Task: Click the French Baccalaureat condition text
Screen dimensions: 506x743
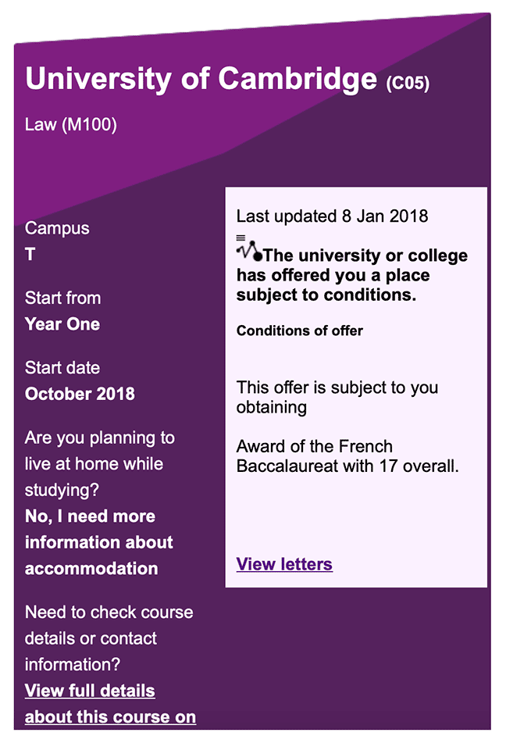Action: [347, 455]
